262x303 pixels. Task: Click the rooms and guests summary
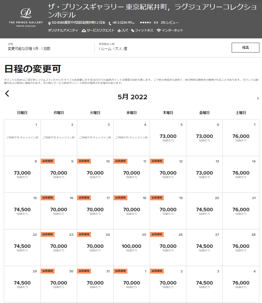[x=113, y=48]
